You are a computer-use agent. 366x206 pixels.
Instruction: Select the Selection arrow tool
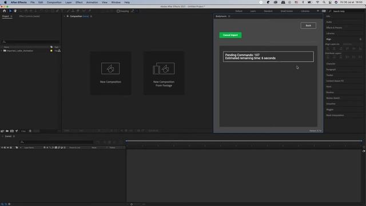point(10,11)
